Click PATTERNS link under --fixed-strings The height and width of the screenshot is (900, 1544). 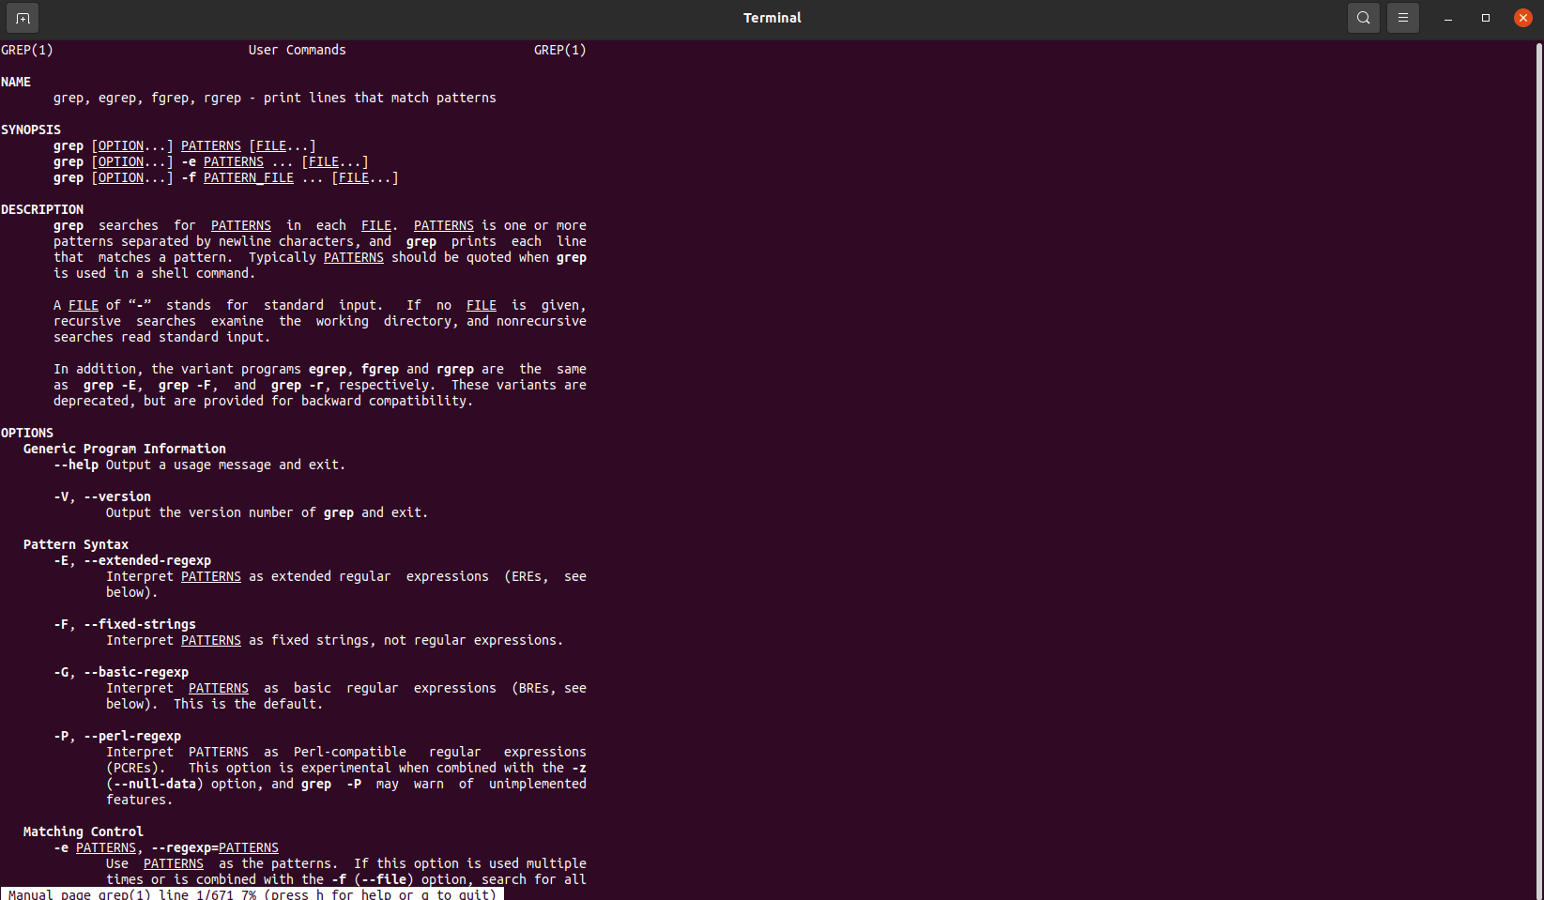click(x=210, y=640)
